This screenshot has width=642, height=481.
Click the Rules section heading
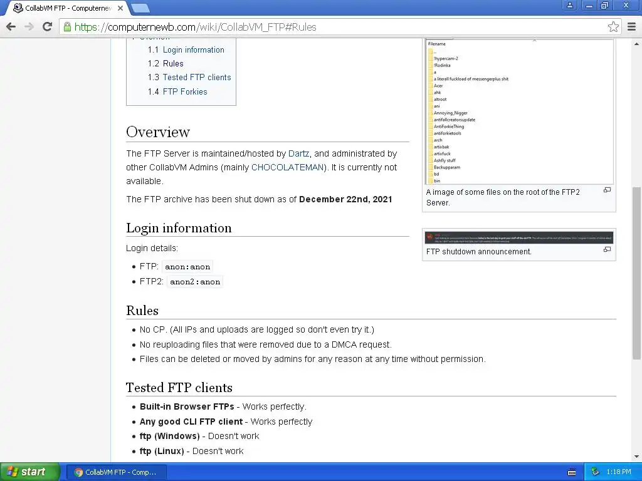coord(142,311)
